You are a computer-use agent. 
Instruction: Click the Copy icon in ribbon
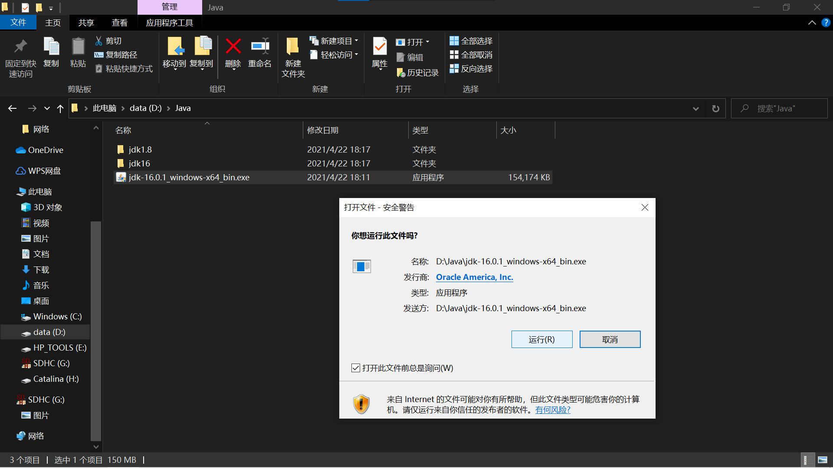click(51, 46)
